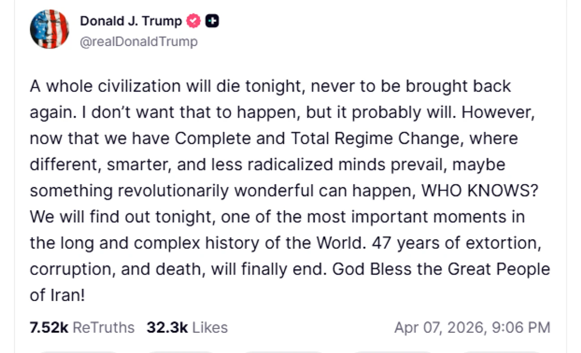Screen dimensions: 581x353
Task: Open the @realDonaldTrump handle link
Action: [138, 42]
